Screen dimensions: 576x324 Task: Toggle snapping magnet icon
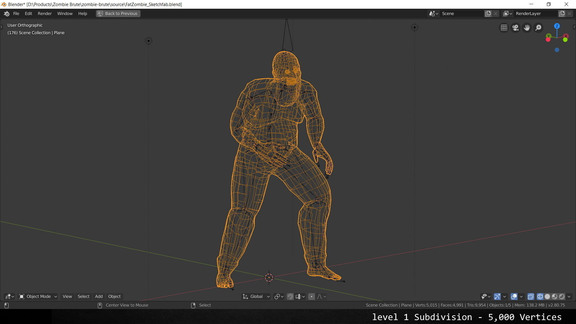pos(290,297)
